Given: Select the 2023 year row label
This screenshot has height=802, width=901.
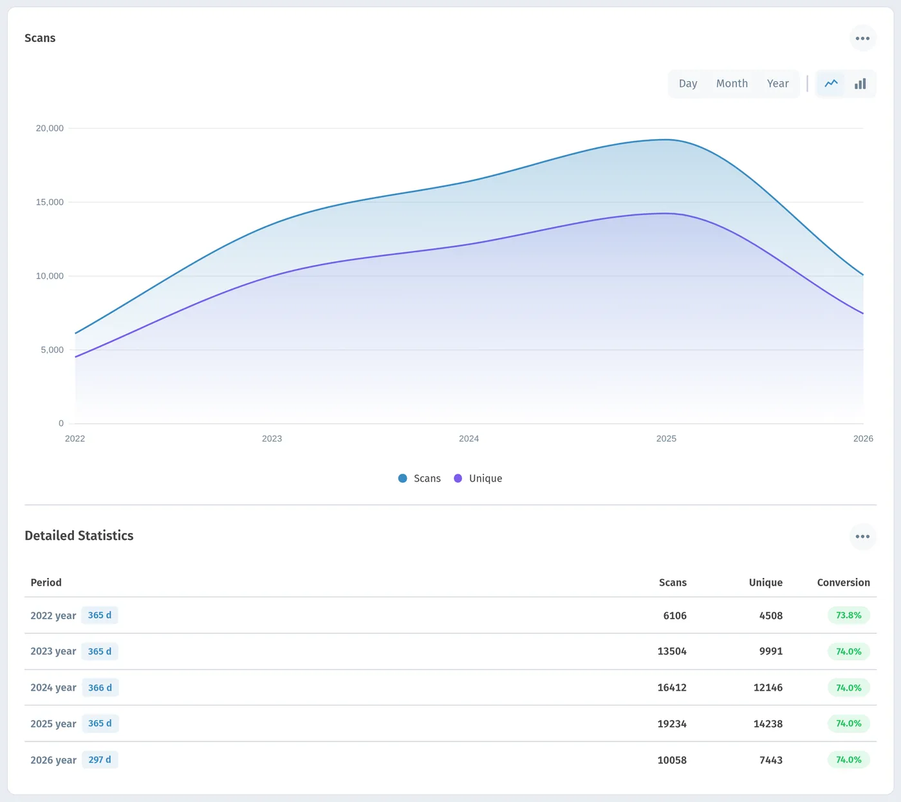Looking at the screenshot, I should 53,651.
